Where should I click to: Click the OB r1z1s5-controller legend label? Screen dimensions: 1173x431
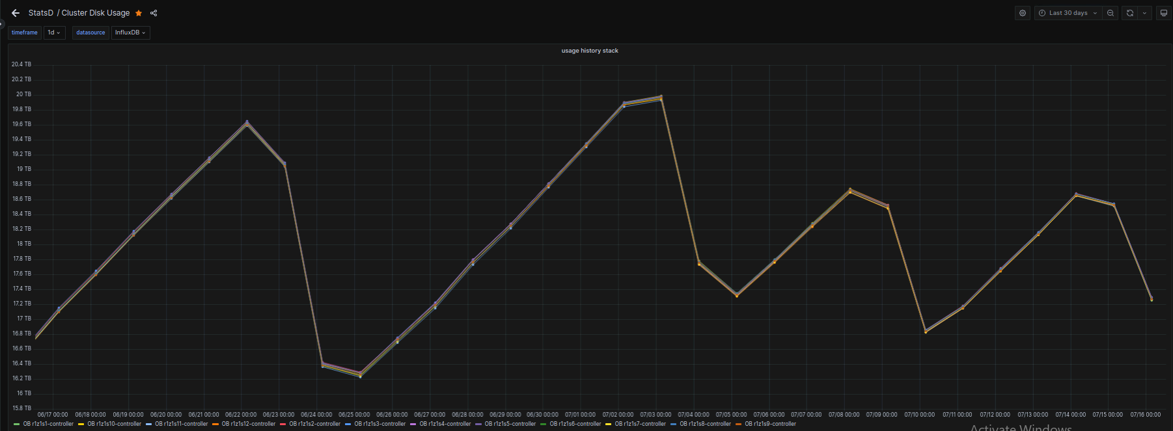(510, 424)
